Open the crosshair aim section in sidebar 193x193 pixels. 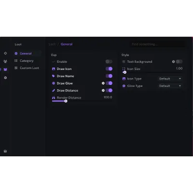(5, 53)
